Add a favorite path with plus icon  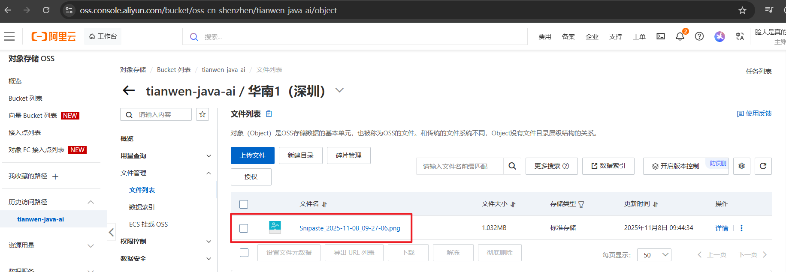pos(55,176)
